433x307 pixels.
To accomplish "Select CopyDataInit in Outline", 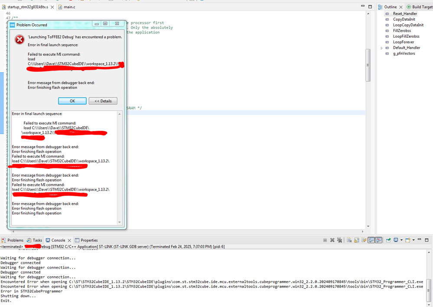I will point(404,19).
